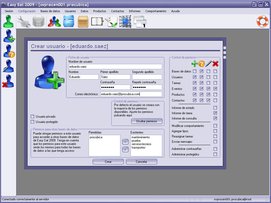Click the Cancelar button
This screenshot has height=203, width=271.
(141, 162)
